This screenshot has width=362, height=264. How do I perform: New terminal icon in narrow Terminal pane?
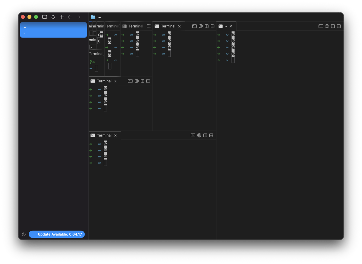[149, 26]
